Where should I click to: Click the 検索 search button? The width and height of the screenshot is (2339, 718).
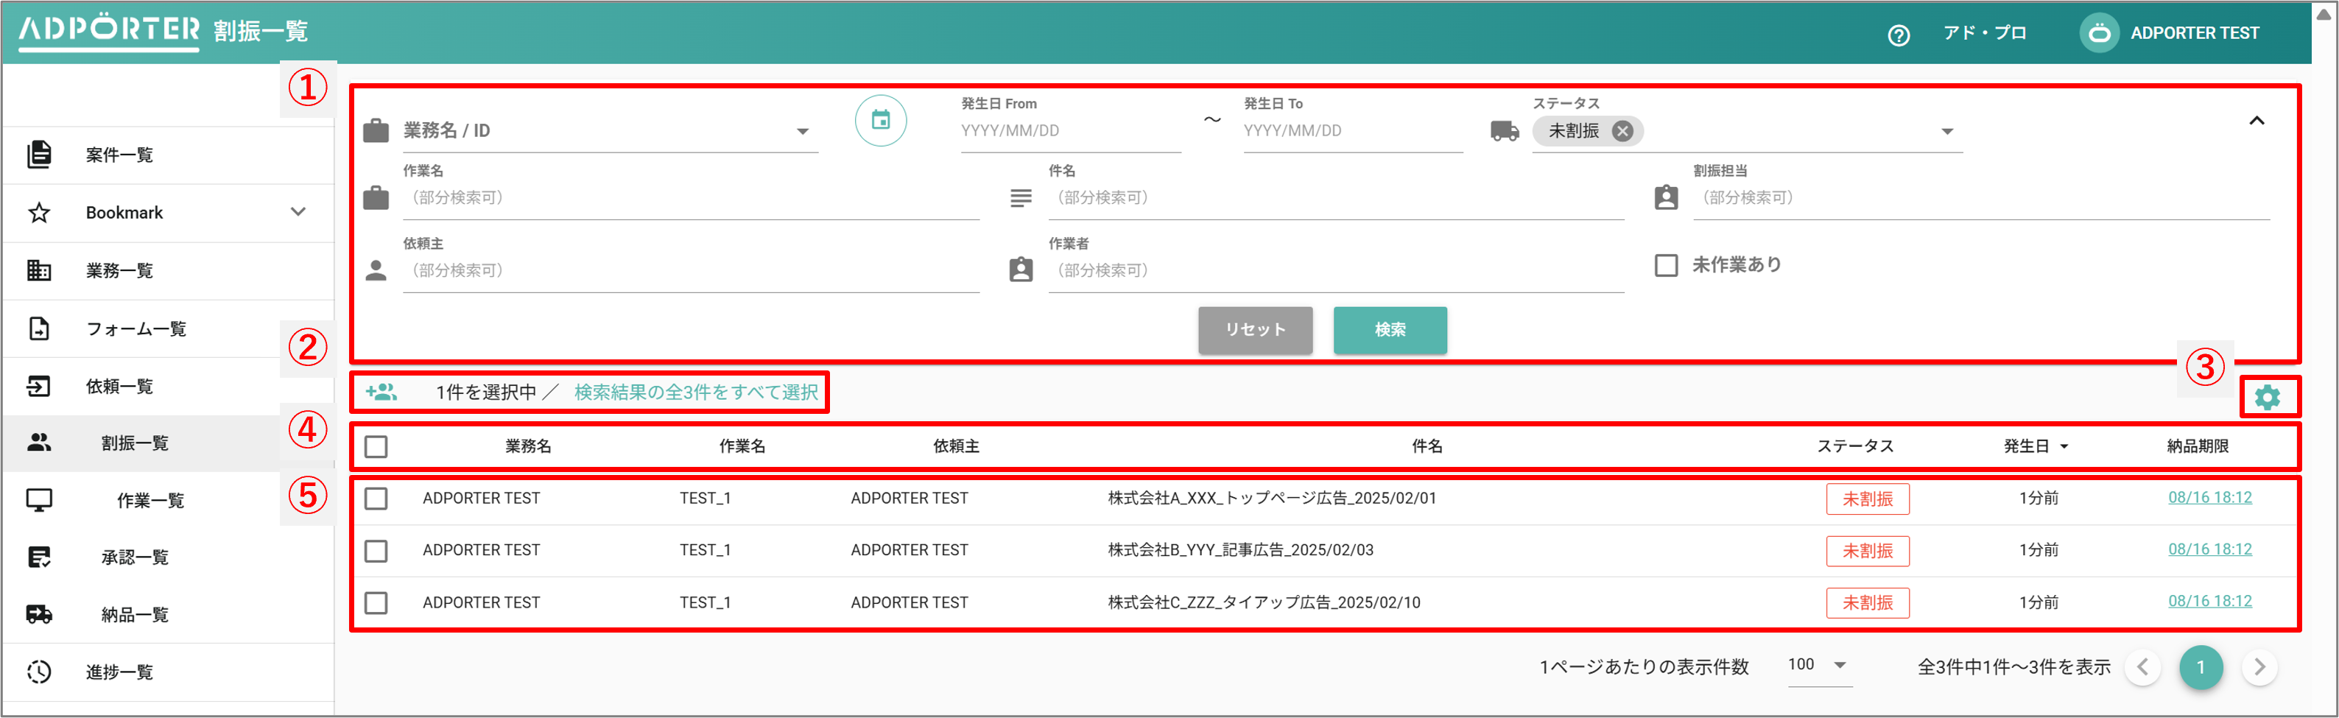pos(1389,329)
